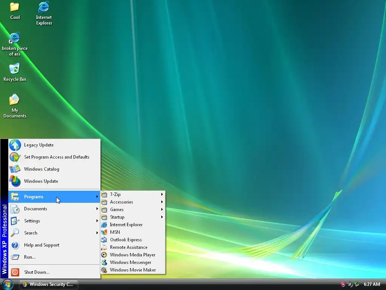Click the Remote Assistance icon

[104, 247]
